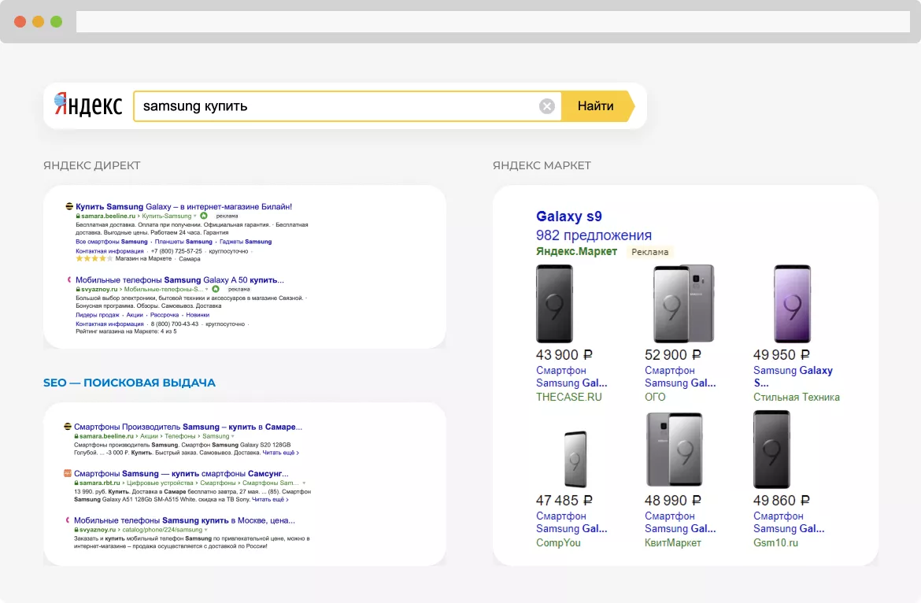Open the dropdown arrow after samara.rbt.ru breadcrumb

tap(304, 483)
